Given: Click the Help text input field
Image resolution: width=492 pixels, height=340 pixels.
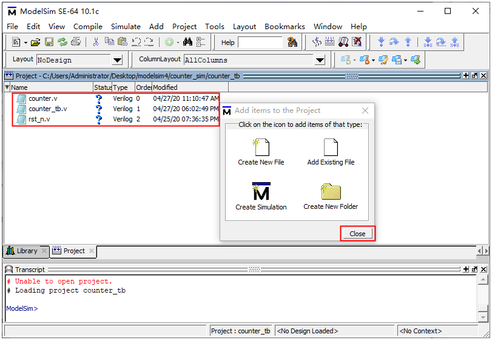Looking at the screenshot, I should [260, 42].
